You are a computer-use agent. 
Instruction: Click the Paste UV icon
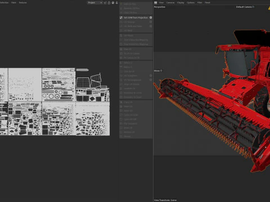[x=121, y=107]
